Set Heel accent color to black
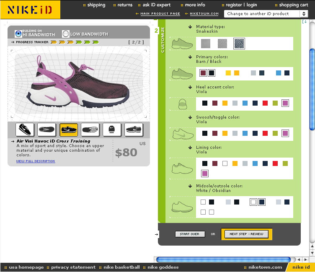315x272 pixels. 205,103
